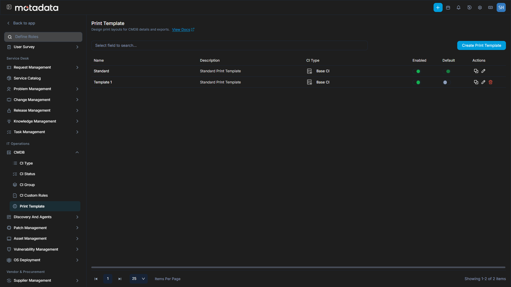The image size is (511, 287).
Task: Duplicate the Standard template using copy icon
Action: [x=476, y=71]
